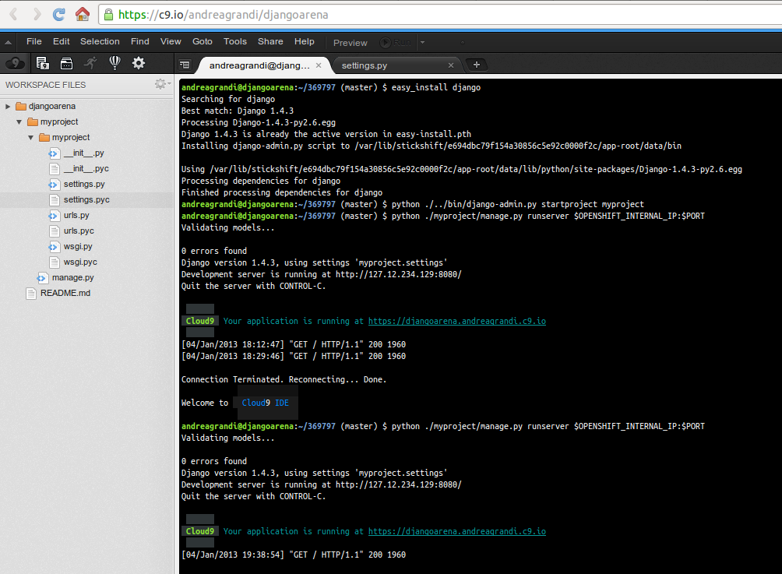The image size is (782, 574).
Task: Select settings.pyc in the file tree
Action: point(86,199)
